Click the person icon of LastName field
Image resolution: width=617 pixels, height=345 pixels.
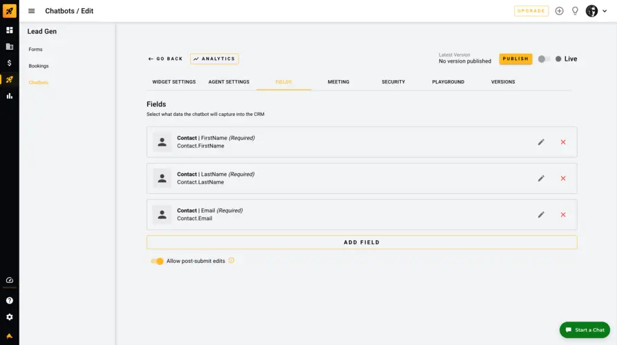point(162,179)
